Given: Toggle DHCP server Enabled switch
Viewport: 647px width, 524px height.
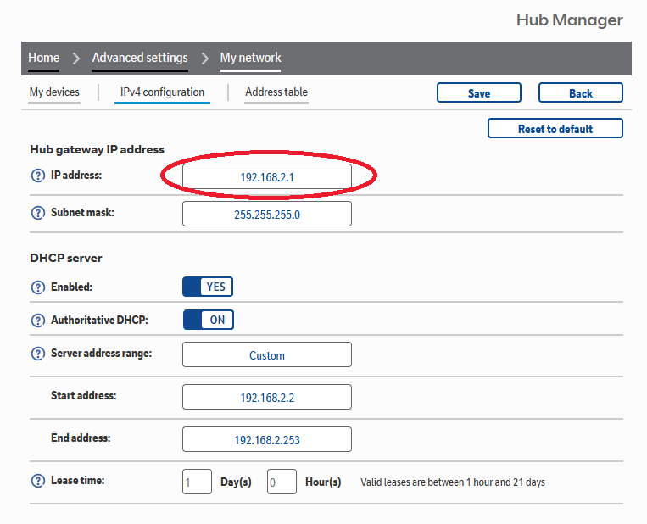Looking at the screenshot, I should coord(208,287).
